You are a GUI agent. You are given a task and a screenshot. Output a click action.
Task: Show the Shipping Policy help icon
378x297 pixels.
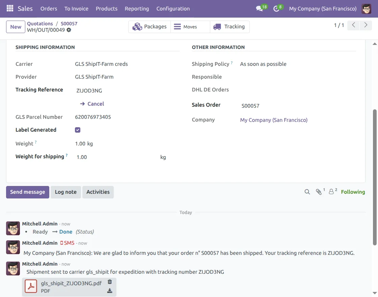pos(232,63)
